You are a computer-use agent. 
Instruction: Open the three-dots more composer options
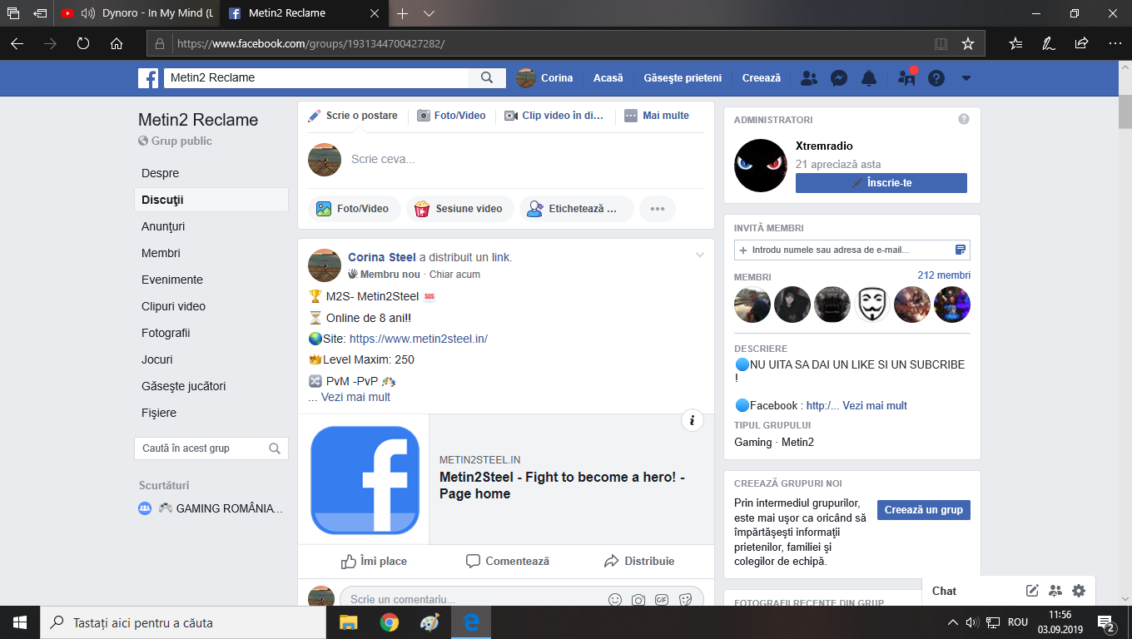(658, 209)
